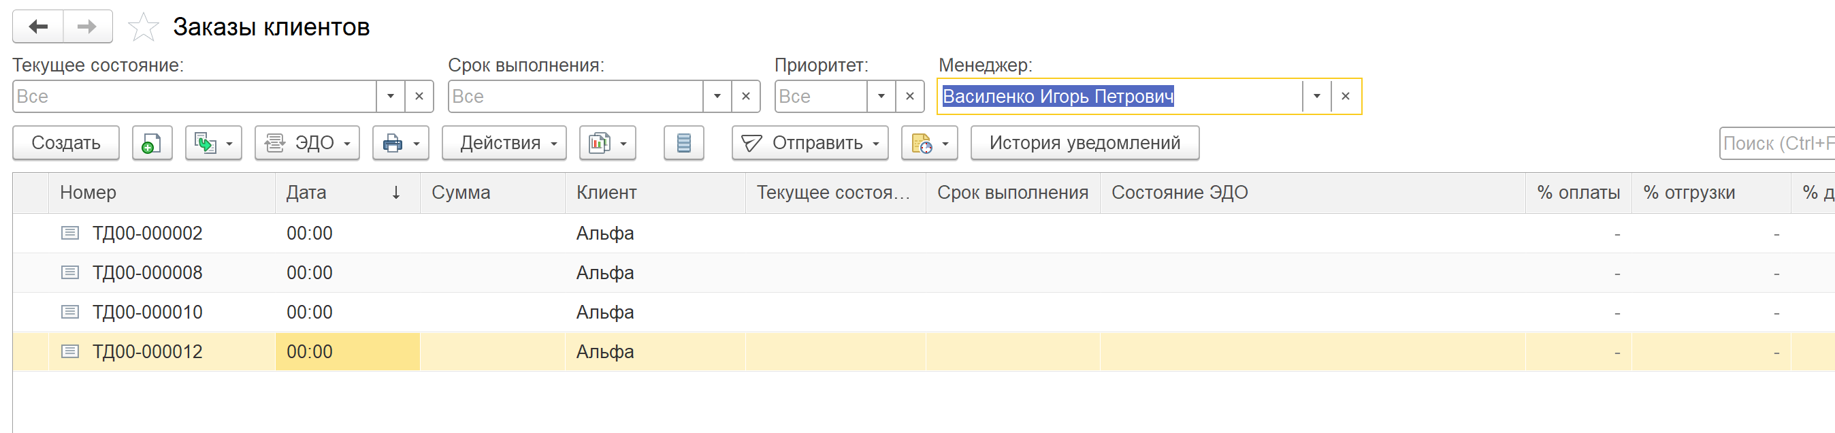Image resolution: width=1835 pixels, height=433 pixels.
Task: Click the % отгрузки column header
Action: pyautogui.click(x=1711, y=192)
